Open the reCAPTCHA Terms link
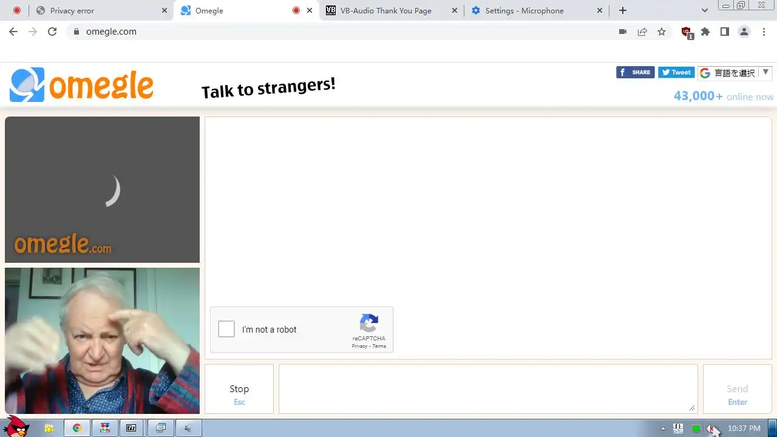This screenshot has width=777, height=437. click(379, 346)
